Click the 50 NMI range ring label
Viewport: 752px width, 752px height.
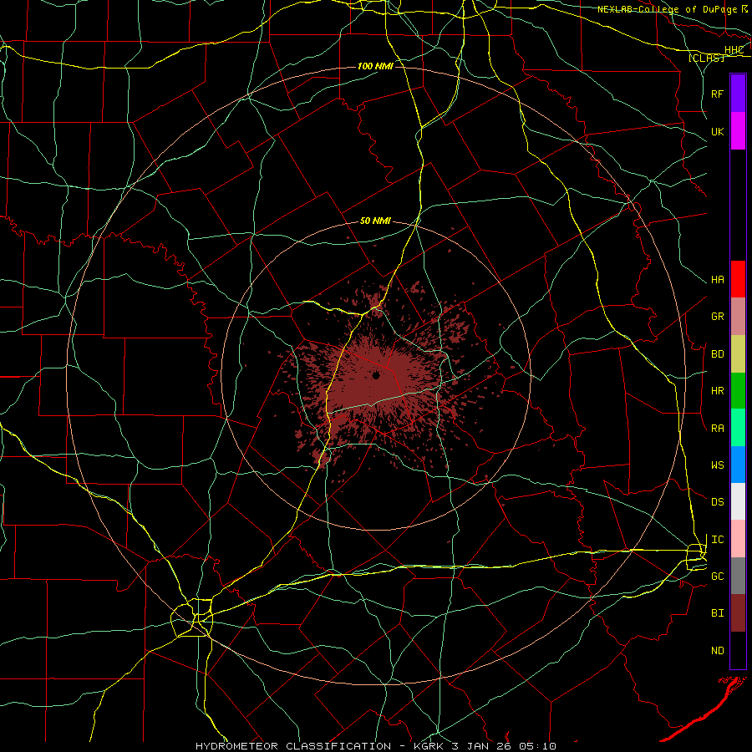point(375,221)
